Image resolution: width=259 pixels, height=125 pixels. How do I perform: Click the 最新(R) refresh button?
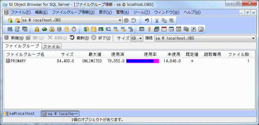79,38
